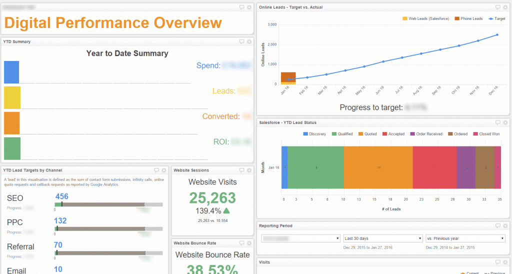Open the YTD Lead Targets by Channel gear
This screenshot has width=512, height=274.
[164, 170]
